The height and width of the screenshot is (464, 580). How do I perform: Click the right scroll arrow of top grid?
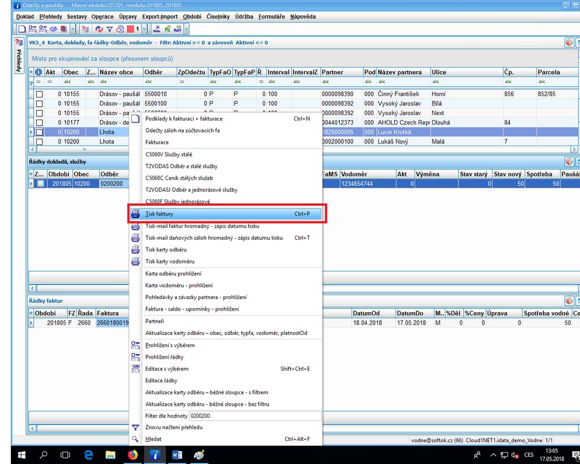pos(574,150)
